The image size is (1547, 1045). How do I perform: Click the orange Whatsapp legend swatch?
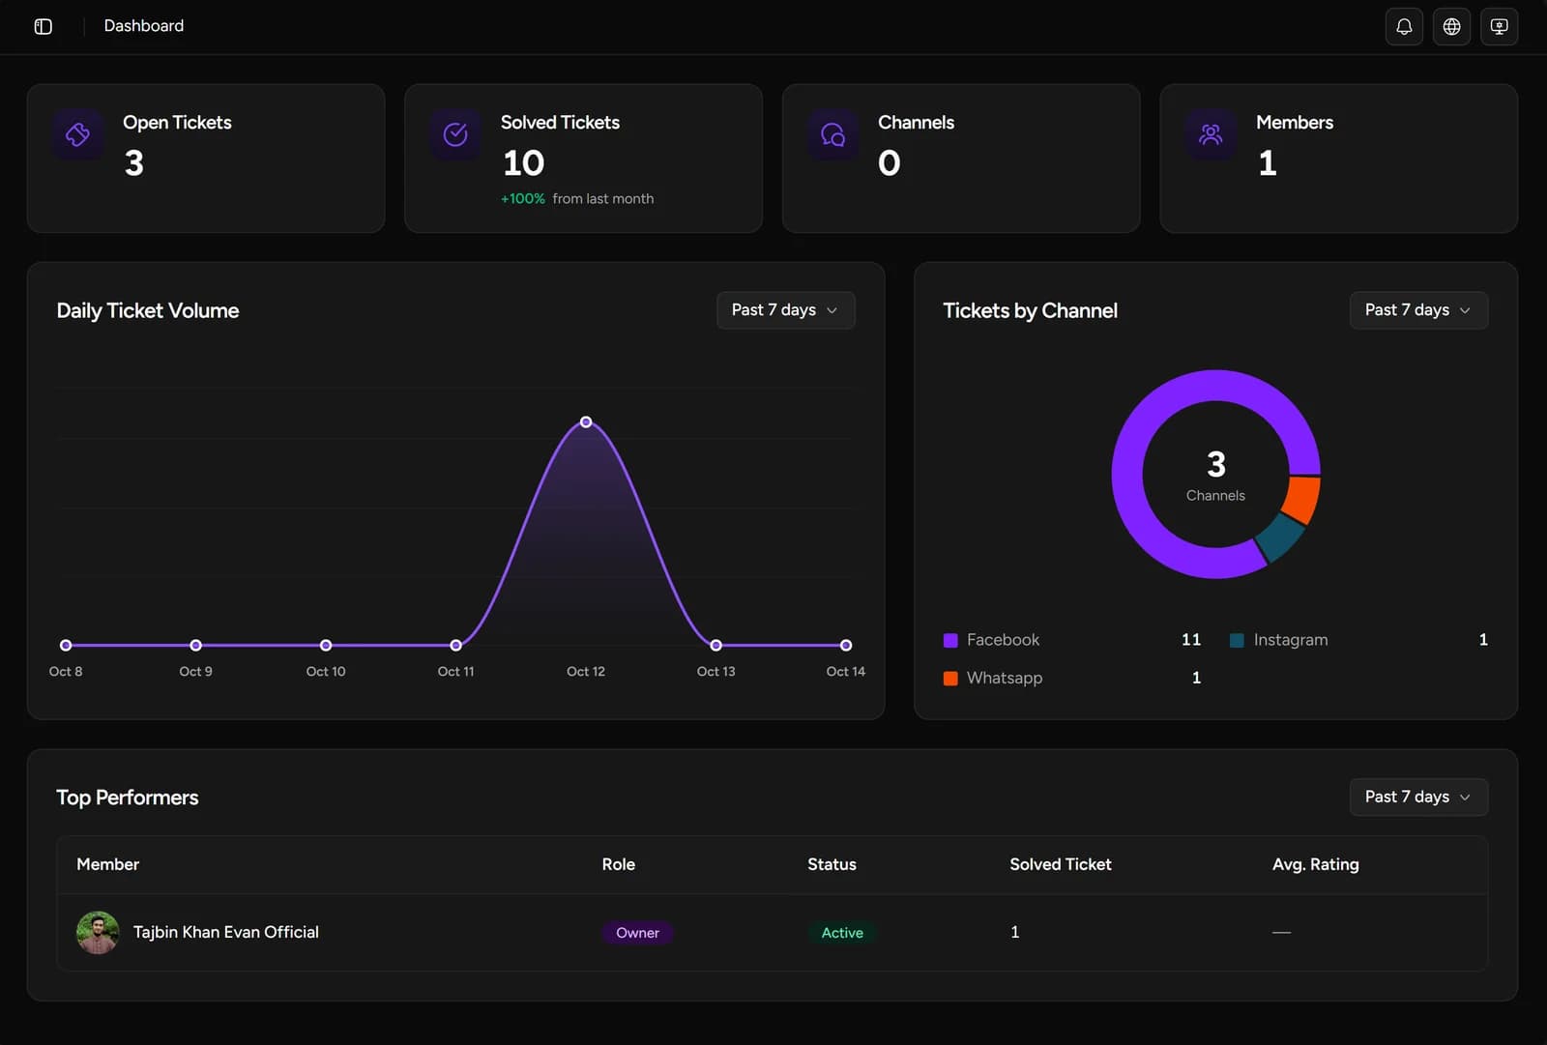(x=950, y=679)
